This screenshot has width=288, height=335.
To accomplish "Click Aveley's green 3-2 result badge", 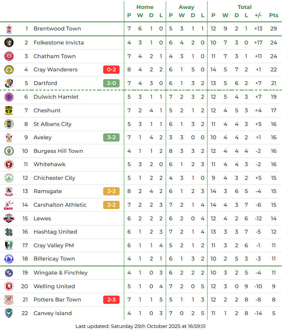I will (x=111, y=137).
